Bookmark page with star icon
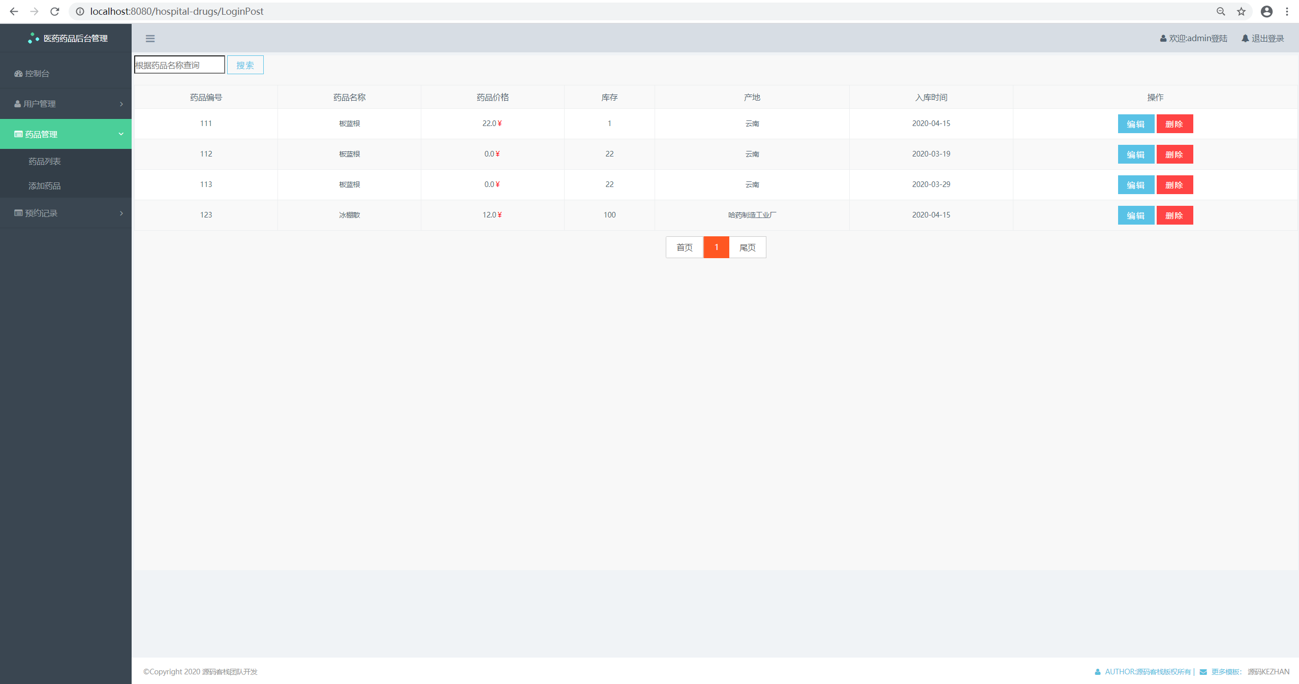The height and width of the screenshot is (684, 1299). (1241, 11)
